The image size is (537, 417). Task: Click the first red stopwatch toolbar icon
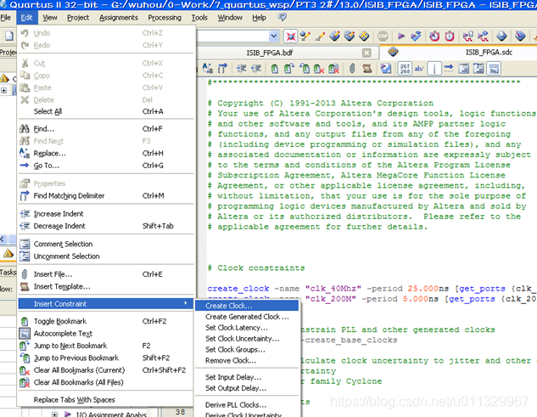click(x=434, y=36)
